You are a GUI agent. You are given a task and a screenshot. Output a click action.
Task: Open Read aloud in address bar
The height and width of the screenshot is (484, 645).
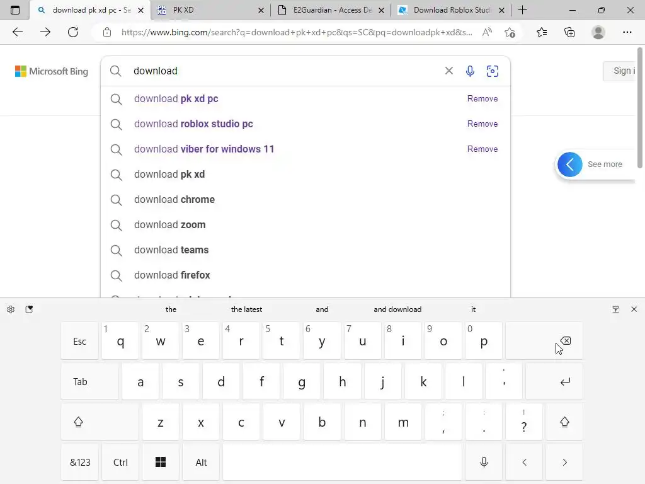click(x=487, y=32)
